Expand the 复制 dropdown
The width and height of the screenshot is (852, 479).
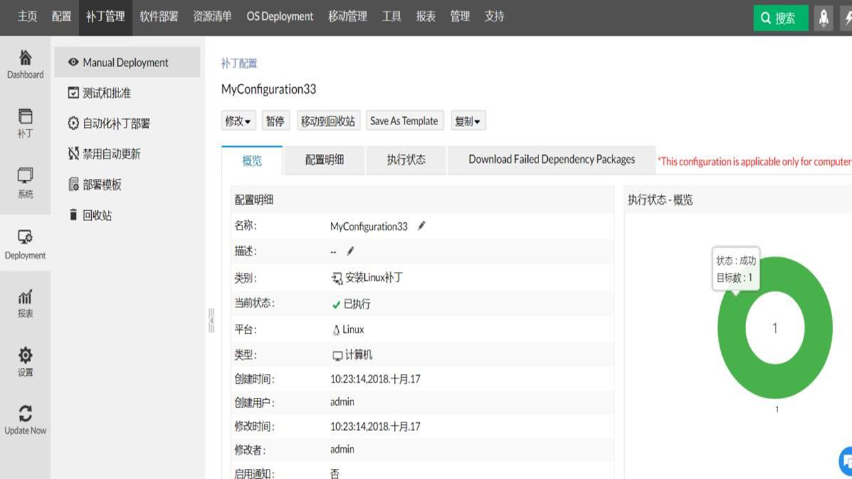(x=468, y=120)
